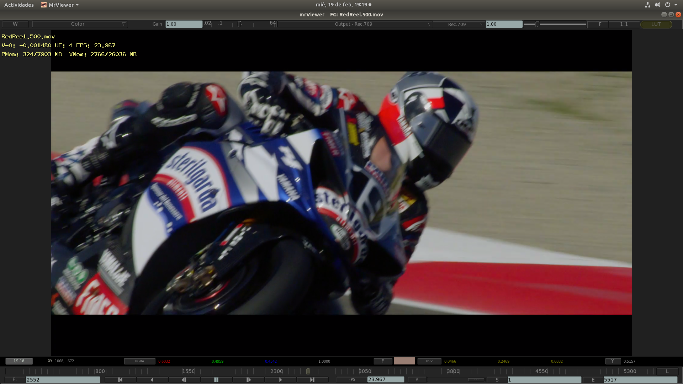Click timeline at frame 4550

541,371
